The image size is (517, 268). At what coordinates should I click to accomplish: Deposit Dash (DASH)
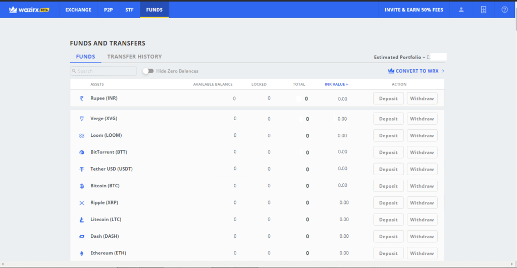388,236
